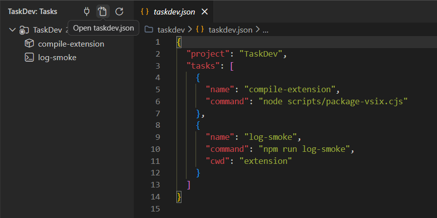Click the package icon beside compile-extension
This screenshot has height=218, width=437.
point(29,44)
